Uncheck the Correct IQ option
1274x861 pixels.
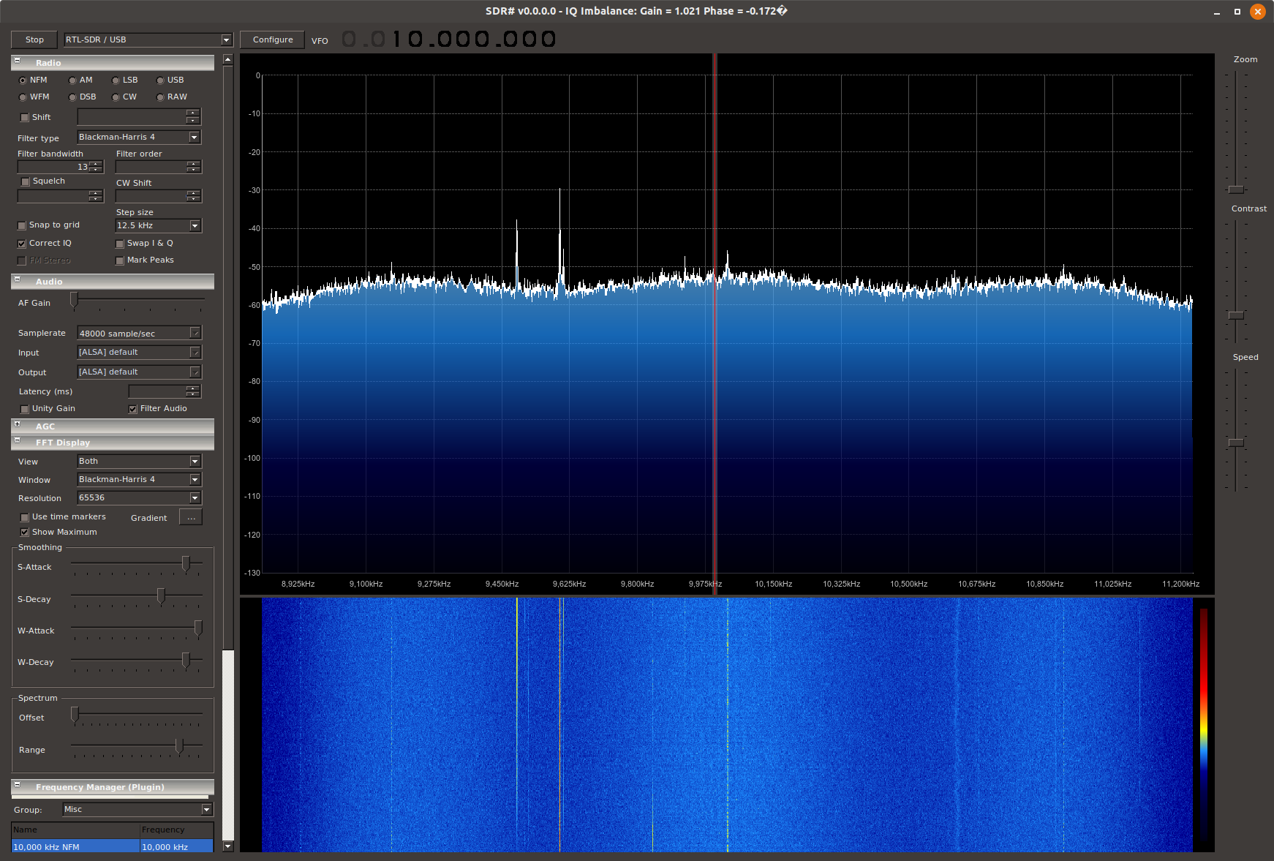[22, 244]
